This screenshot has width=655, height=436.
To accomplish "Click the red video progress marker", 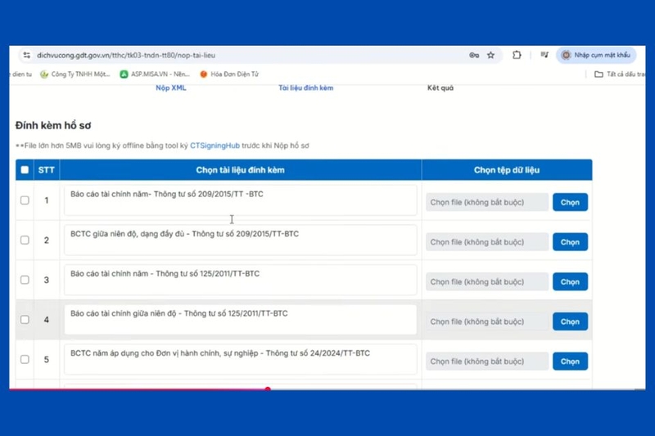I will (x=268, y=389).
